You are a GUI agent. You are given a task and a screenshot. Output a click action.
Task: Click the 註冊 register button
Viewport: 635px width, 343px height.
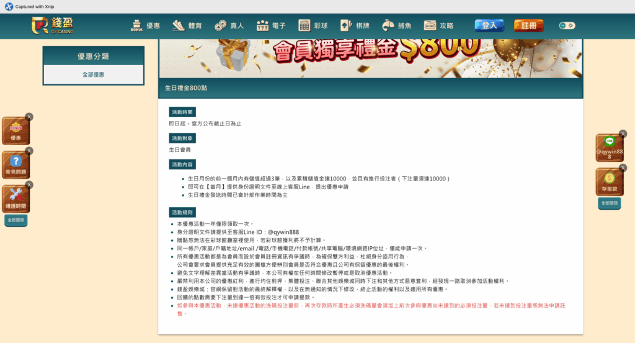(528, 25)
